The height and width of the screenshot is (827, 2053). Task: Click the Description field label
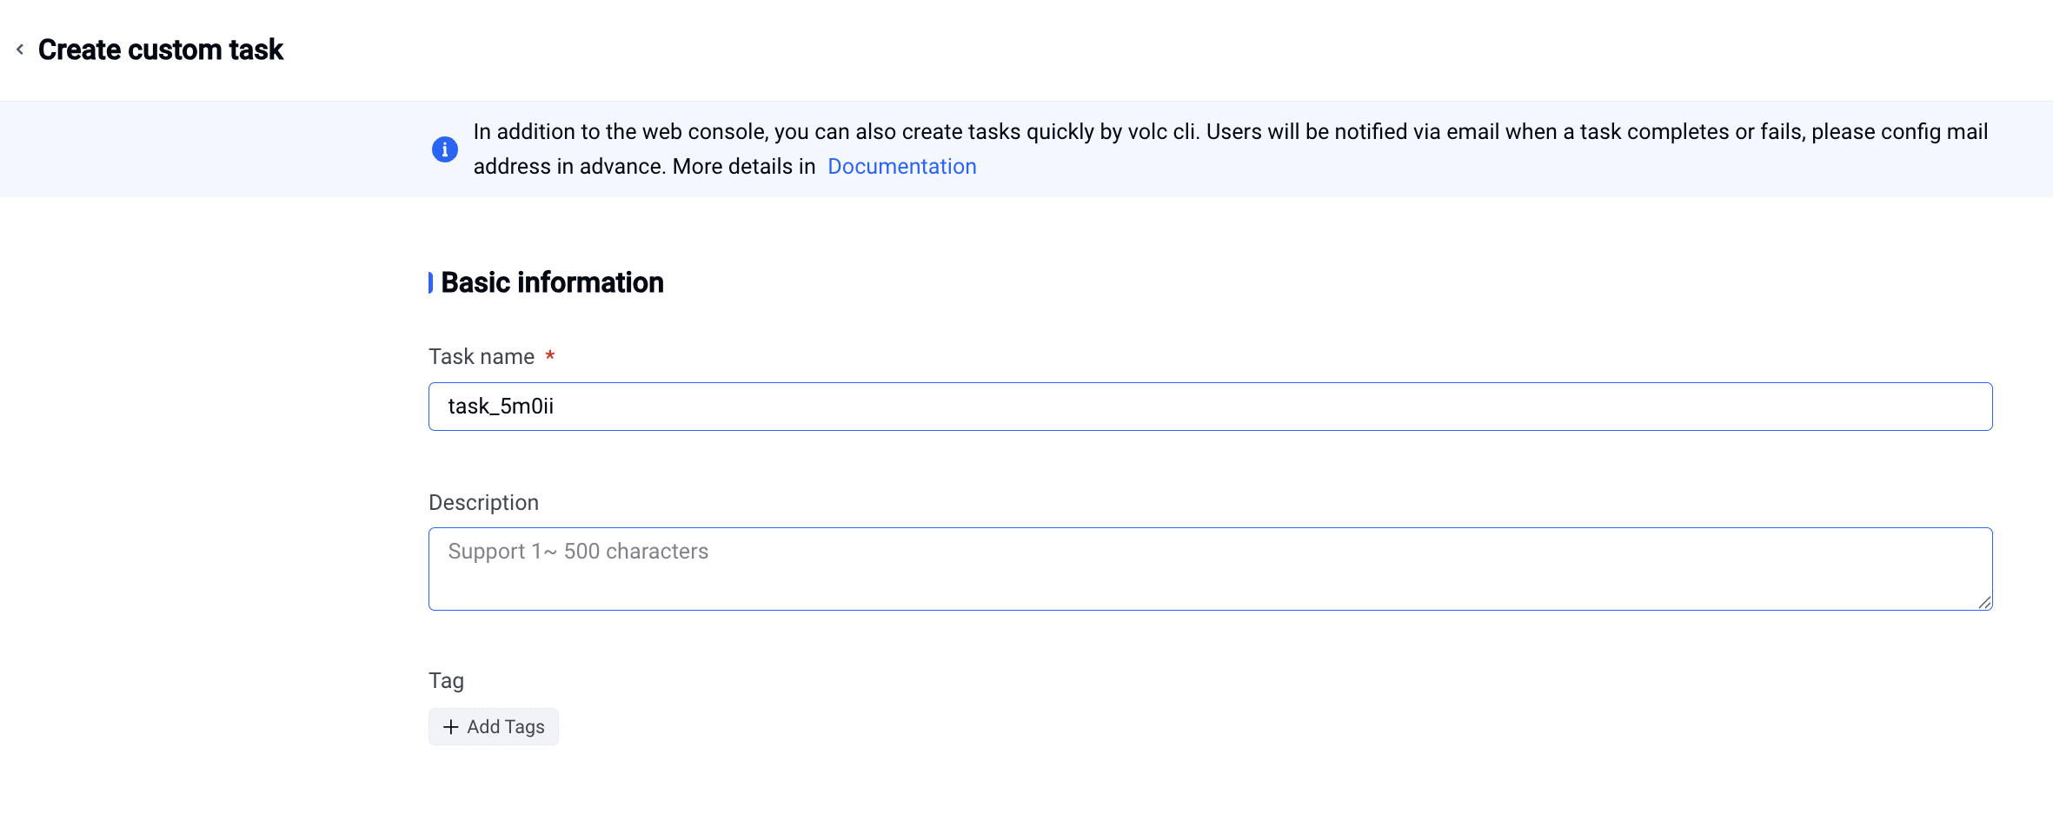tap(483, 502)
